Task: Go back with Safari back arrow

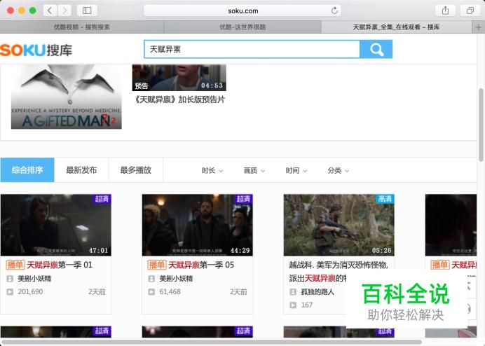Action: pyautogui.click(x=50, y=11)
